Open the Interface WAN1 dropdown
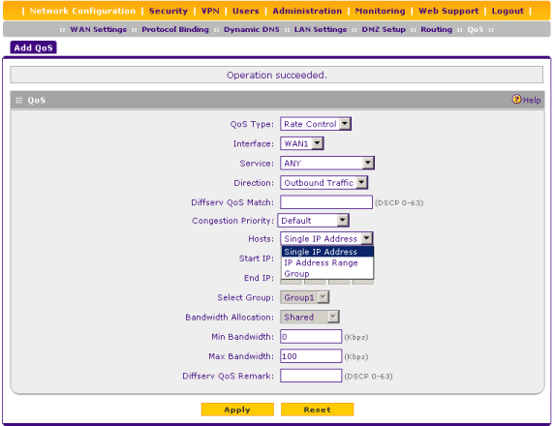 pos(302,143)
